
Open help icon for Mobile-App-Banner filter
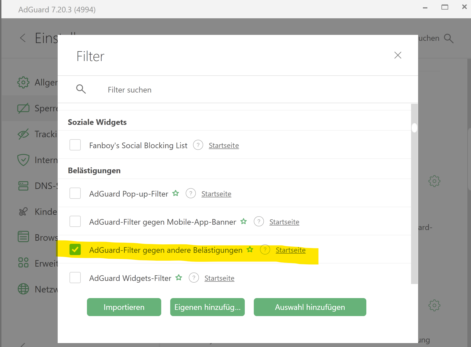(x=259, y=222)
